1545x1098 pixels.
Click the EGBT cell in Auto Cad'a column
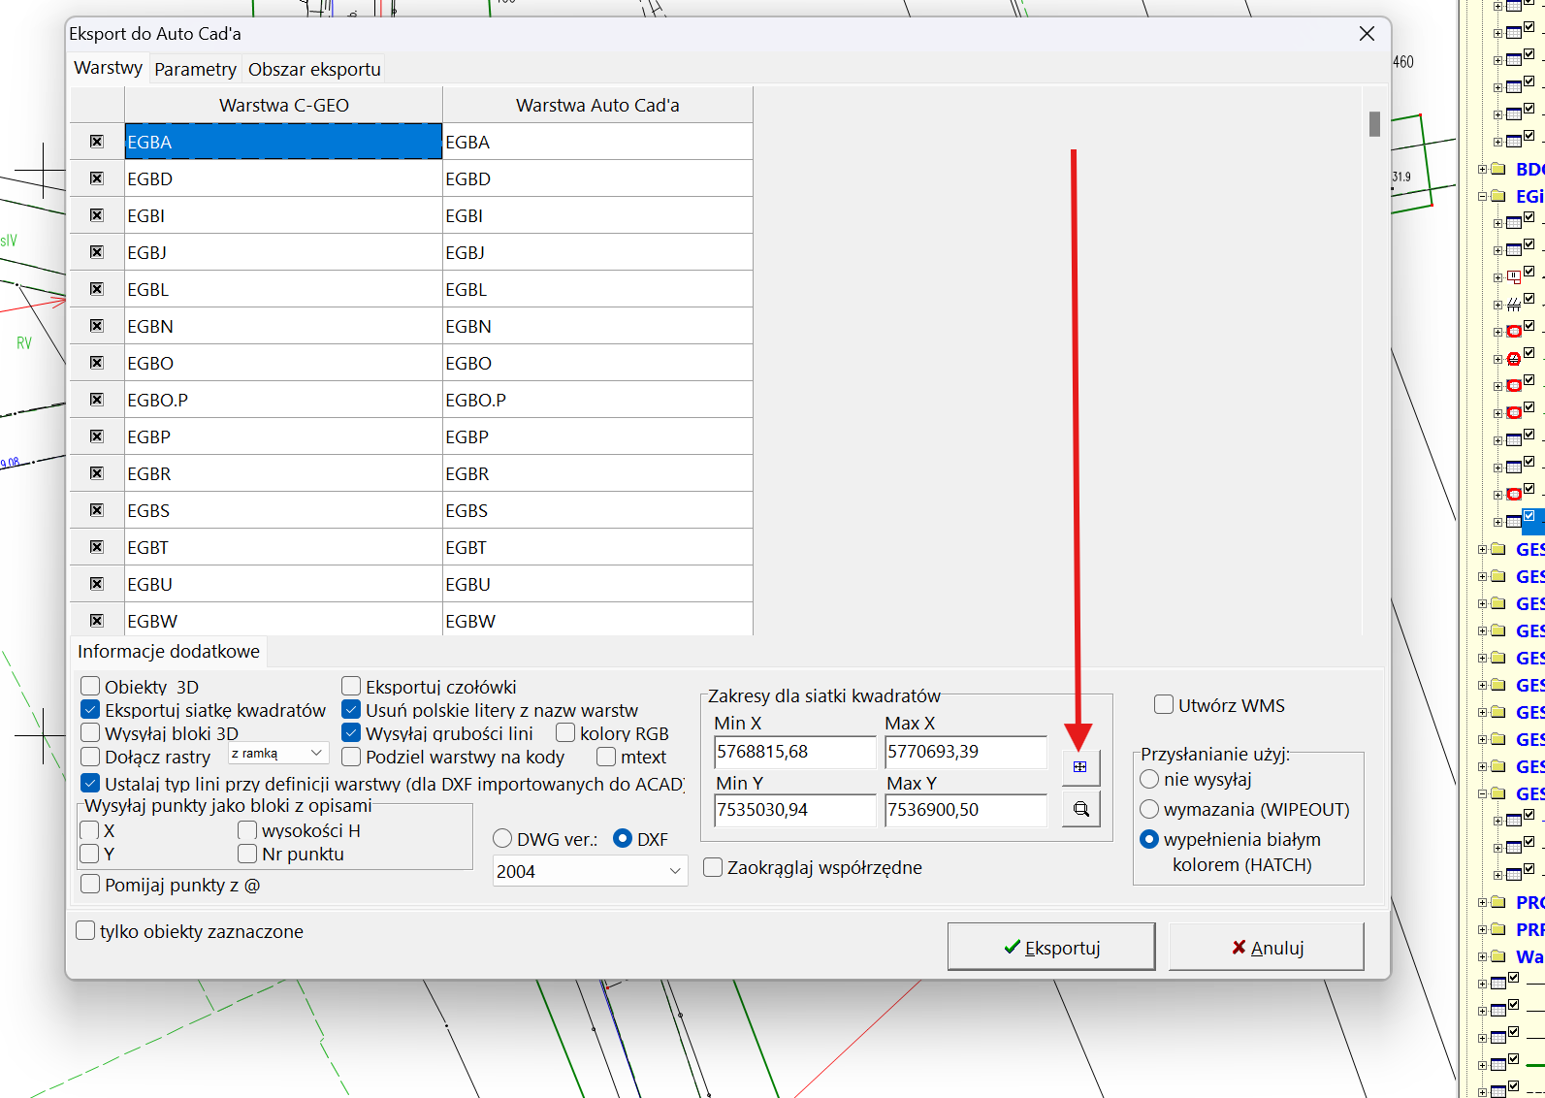click(597, 547)
